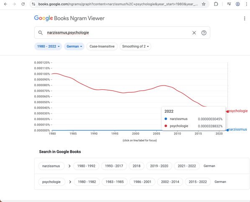The width and height of the screenshot is (250, 202).
Task: Open narzissmus 2018 results
Action: (x=136, y=166)
